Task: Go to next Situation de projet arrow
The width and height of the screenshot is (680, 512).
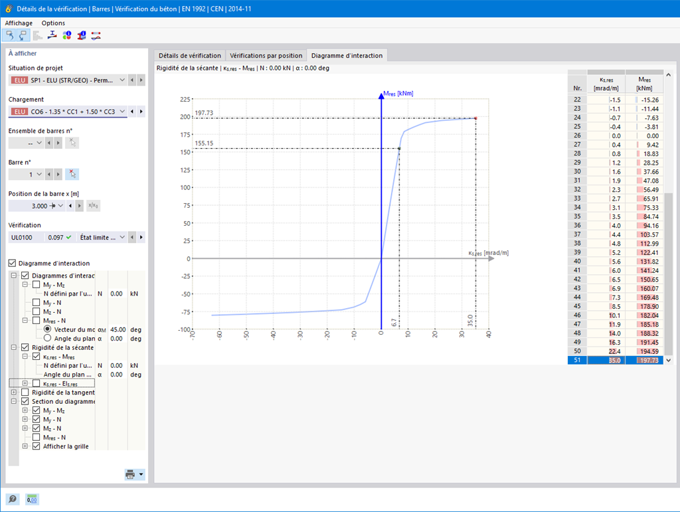Action: pyautogui.click(x=141, y=80)
